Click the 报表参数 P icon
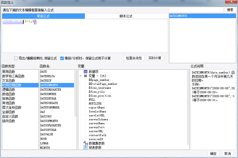Image resolution: width=238 pixels, height=158 pixels. coord(86,147)
